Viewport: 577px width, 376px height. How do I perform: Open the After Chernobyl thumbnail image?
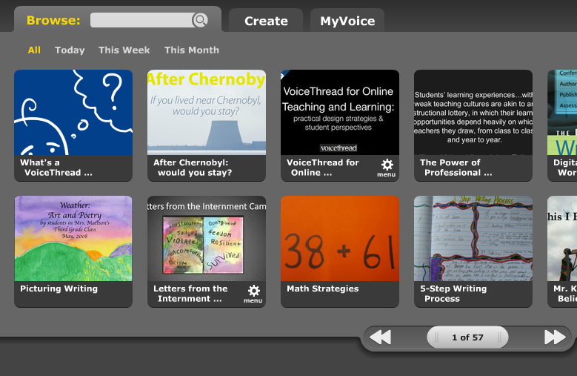pos(207,112)
